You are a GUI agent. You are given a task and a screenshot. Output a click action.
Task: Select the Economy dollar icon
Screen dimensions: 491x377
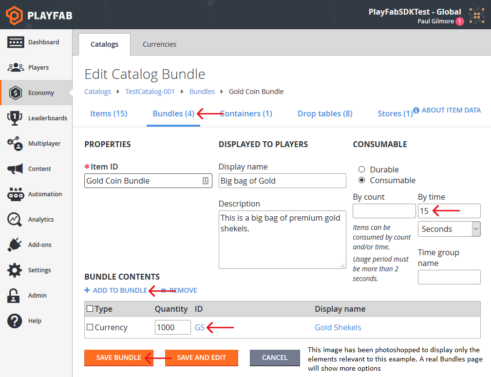(x=16, y=93)
